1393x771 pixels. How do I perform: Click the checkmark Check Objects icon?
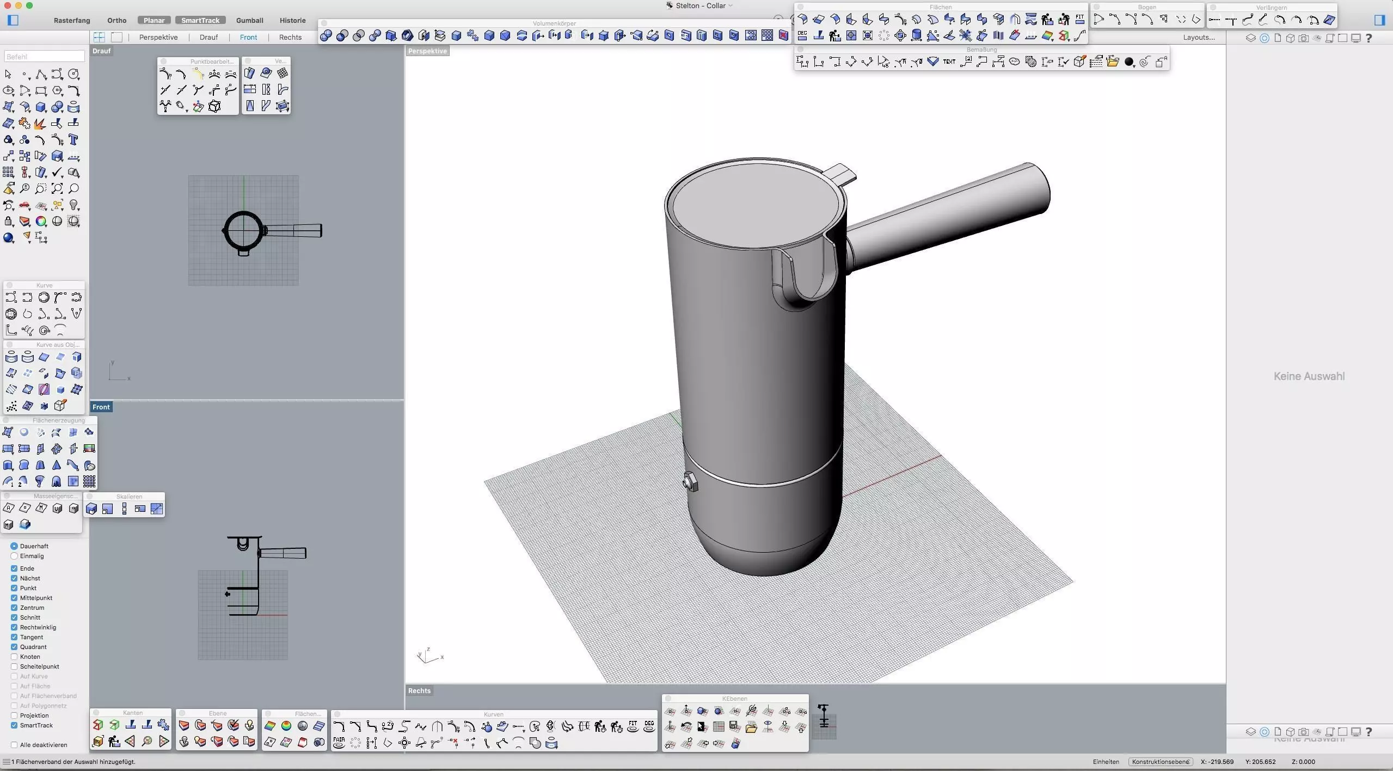(57, 173)
